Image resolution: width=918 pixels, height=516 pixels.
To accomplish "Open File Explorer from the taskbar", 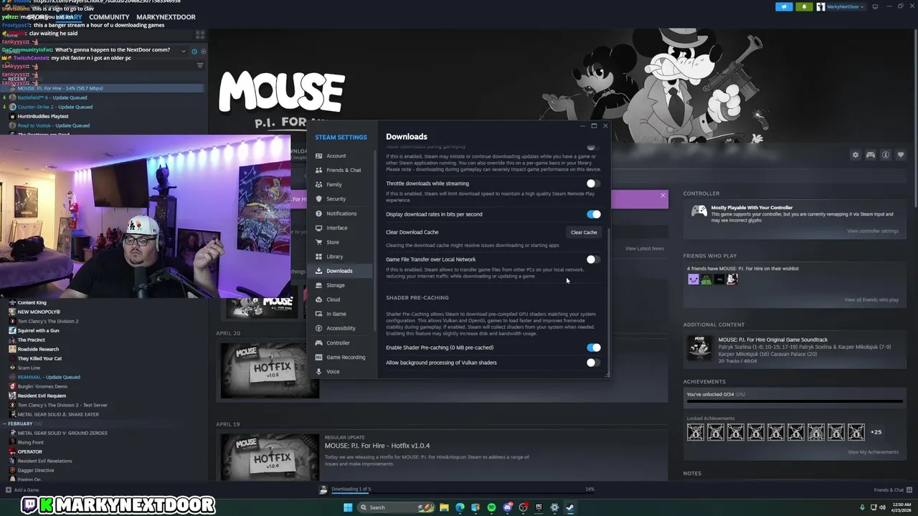I will coord(444,507).
